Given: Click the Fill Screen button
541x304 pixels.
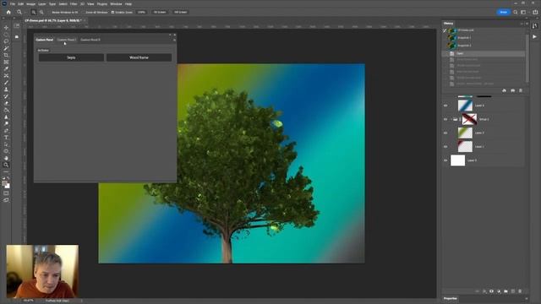Looking at the screenshot, I should (180, 12).
